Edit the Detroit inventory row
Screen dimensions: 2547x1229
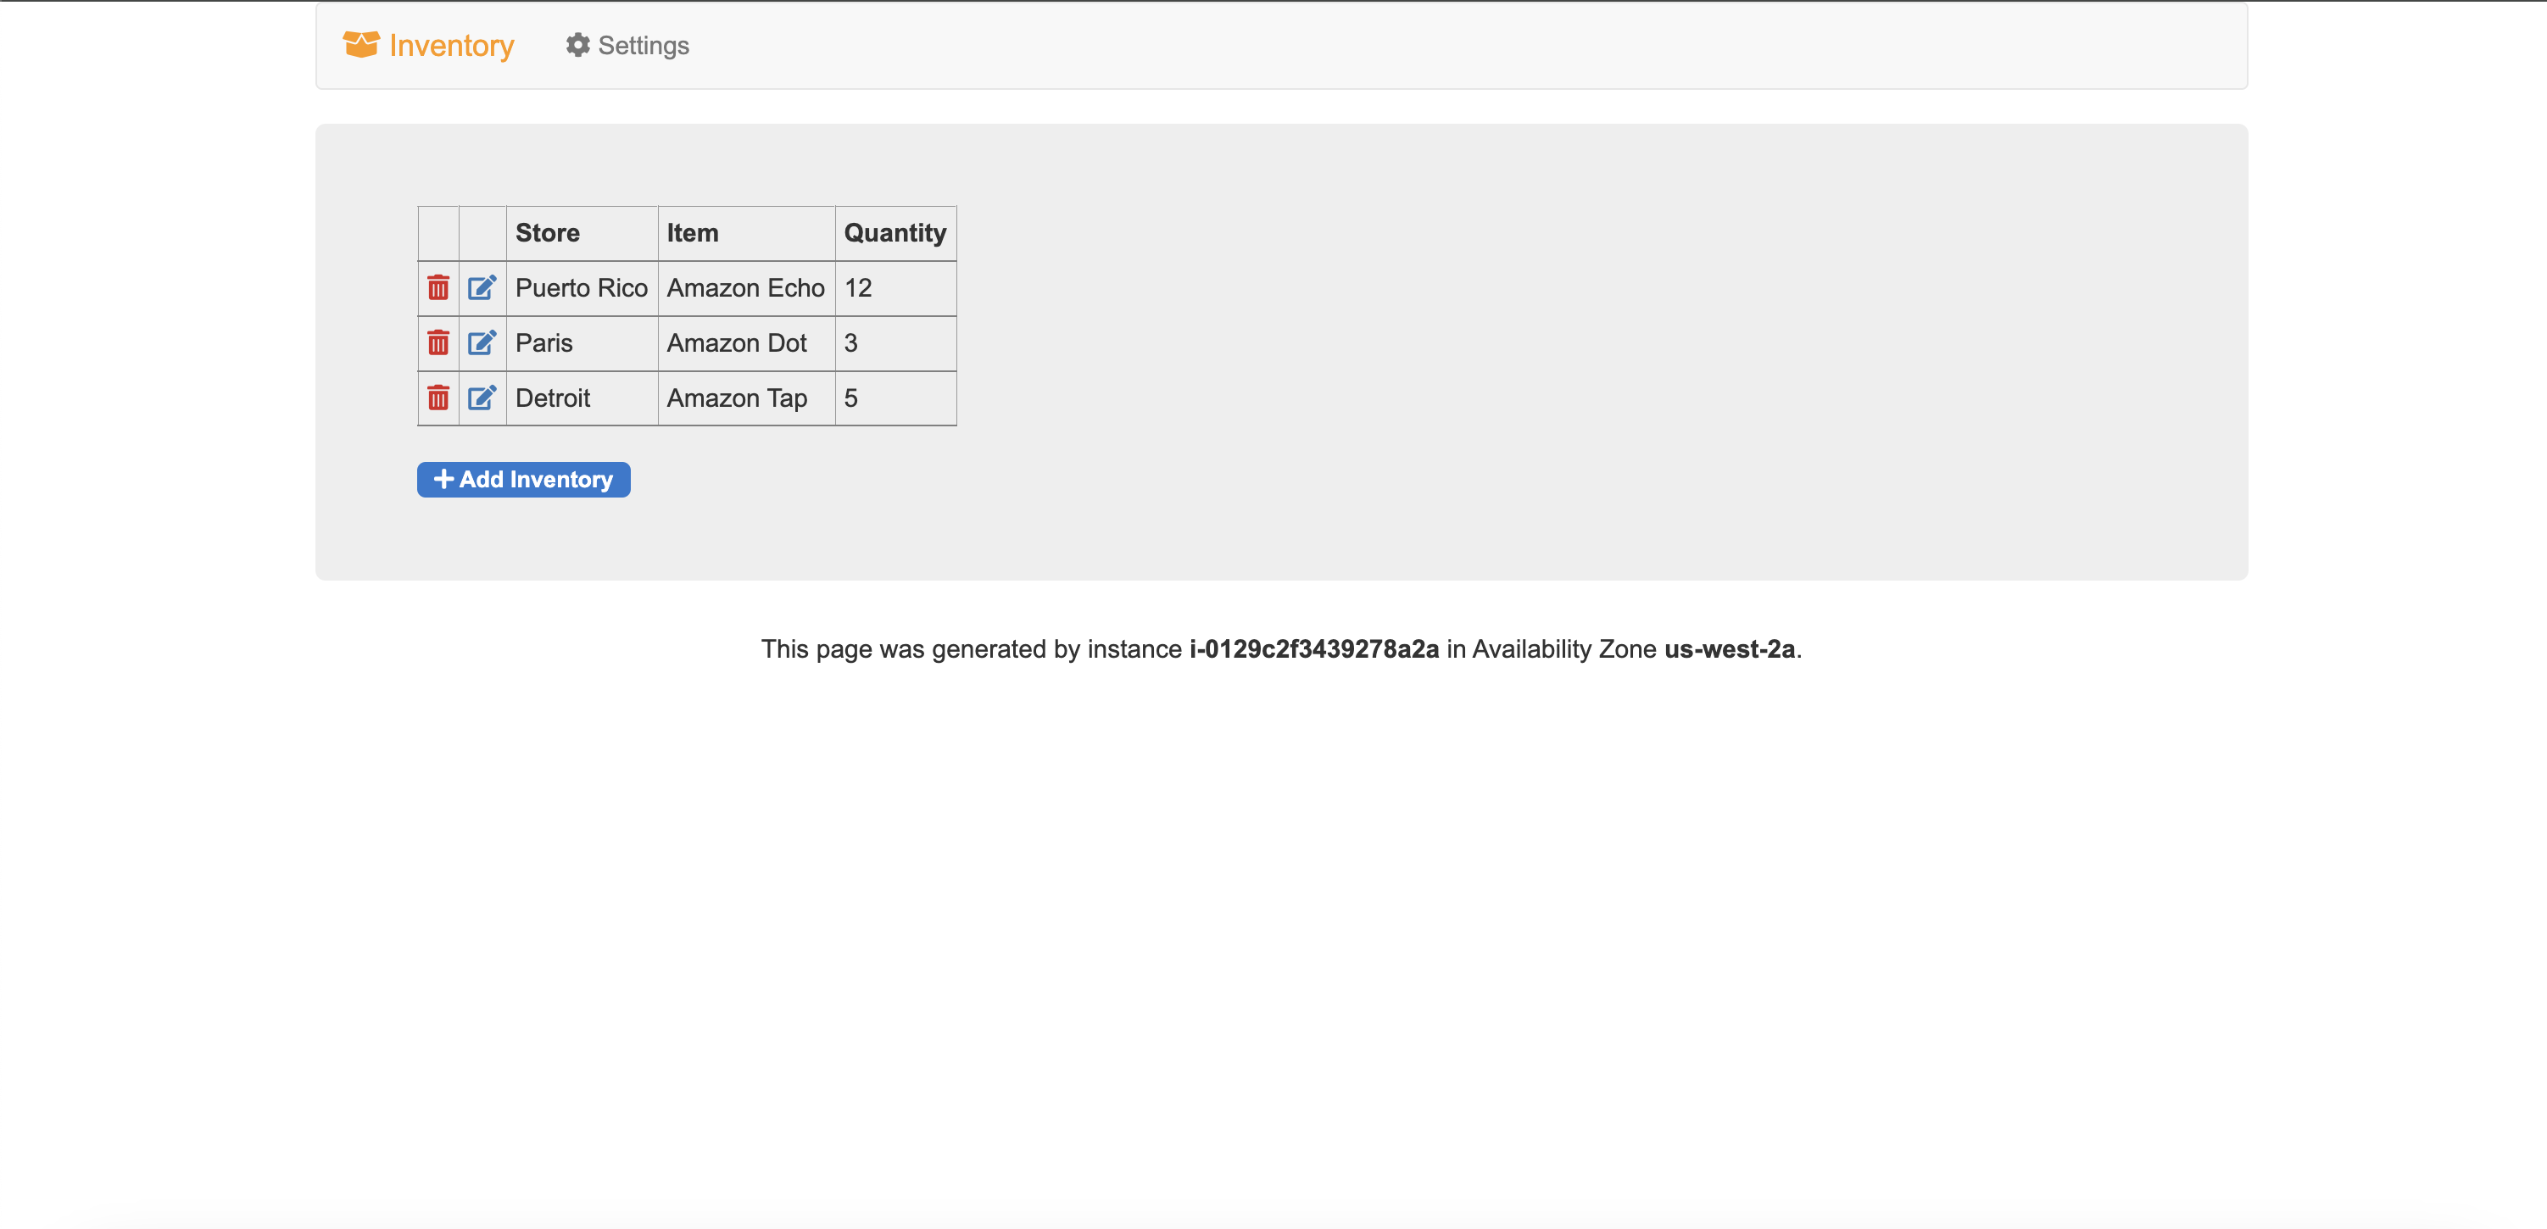pyautogui.click(x=482, y=398)
